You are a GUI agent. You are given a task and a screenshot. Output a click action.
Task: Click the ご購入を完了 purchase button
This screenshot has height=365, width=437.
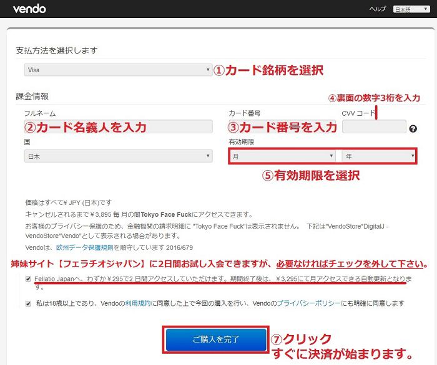216,339
